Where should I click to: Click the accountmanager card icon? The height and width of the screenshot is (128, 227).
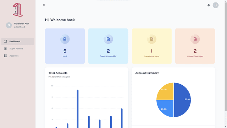coord(195,39)
